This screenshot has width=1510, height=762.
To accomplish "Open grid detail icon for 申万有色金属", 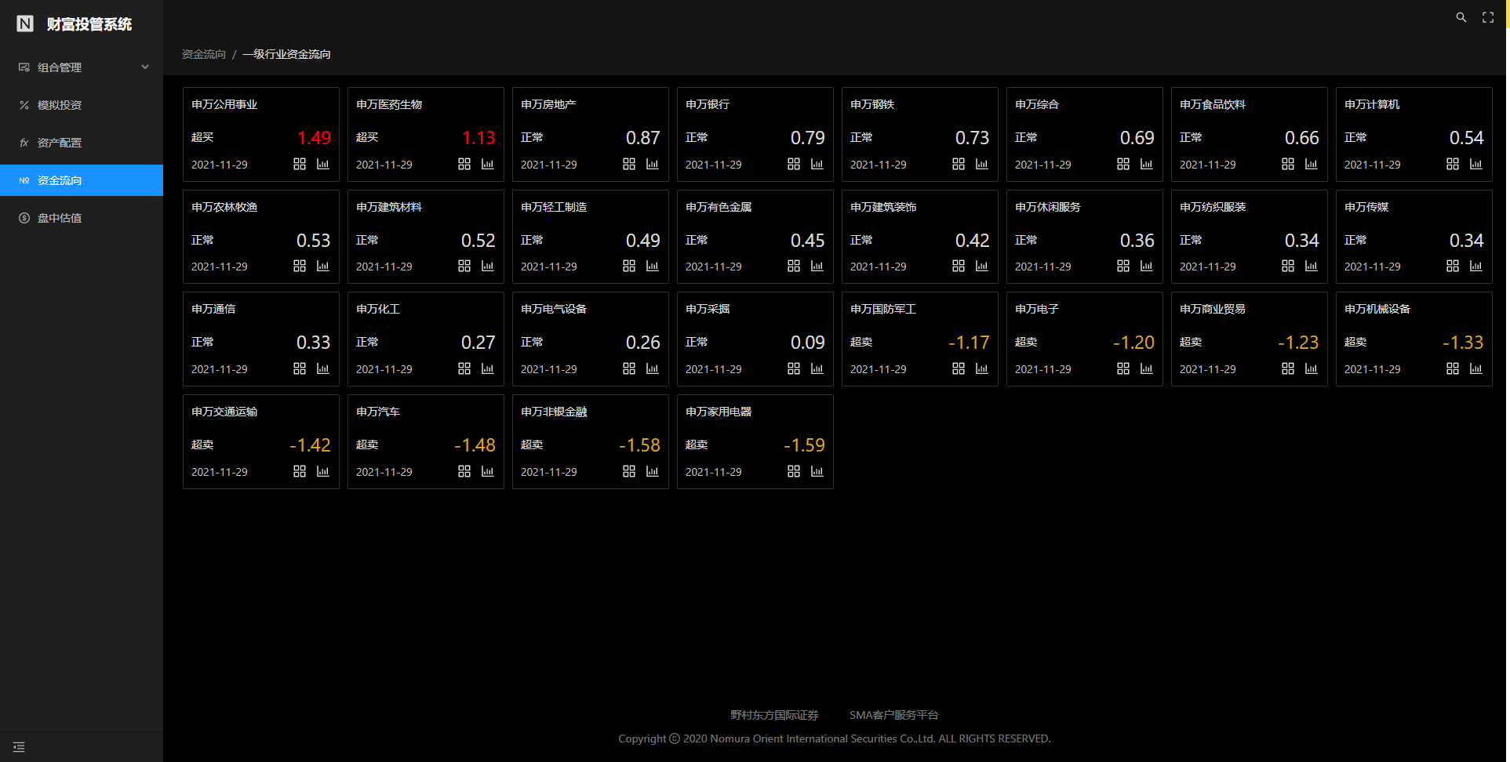I will [794, 266].
